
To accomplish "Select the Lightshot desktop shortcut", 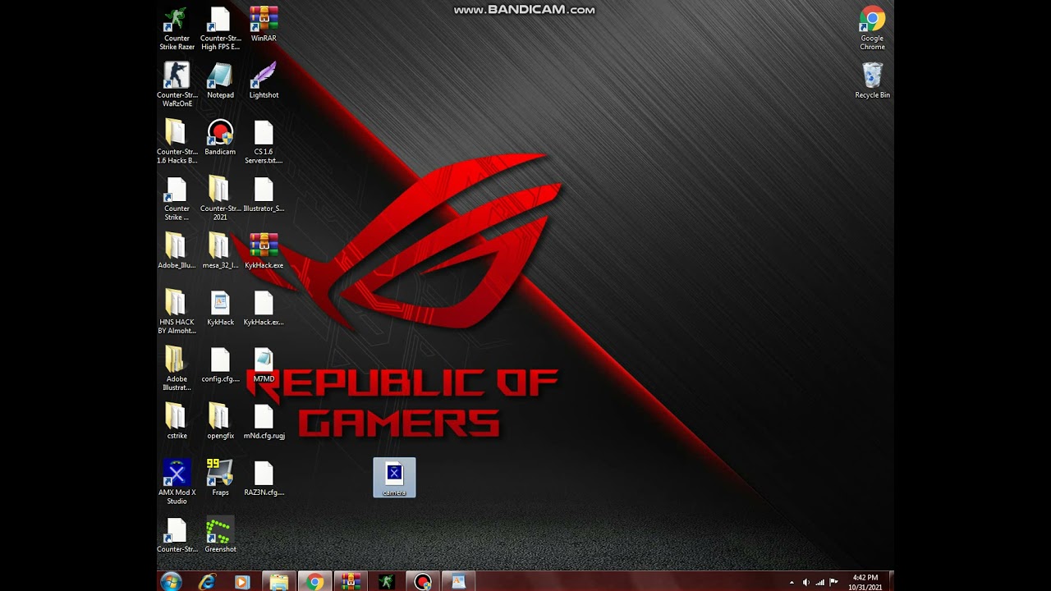I will 264,80.
